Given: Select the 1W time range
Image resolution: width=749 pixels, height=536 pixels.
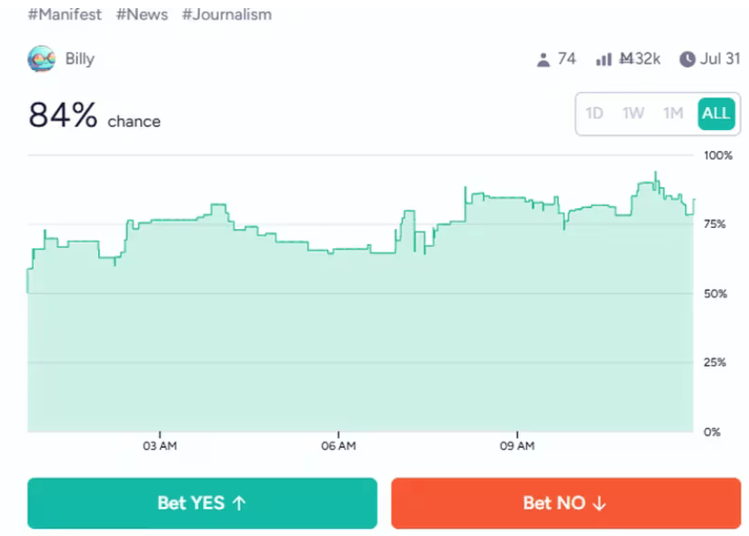Looking at the screenshot, I should (634, 114).
